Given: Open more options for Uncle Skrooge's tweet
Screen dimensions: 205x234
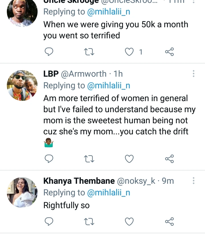Looking at the screenshot, I should pyautogui.click(x=194, y=1).
